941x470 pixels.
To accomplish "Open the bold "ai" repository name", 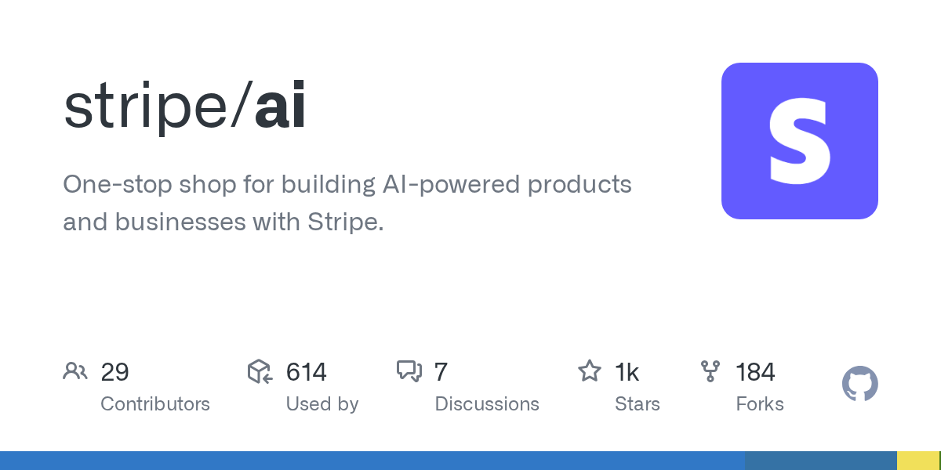I will point(280,107).
